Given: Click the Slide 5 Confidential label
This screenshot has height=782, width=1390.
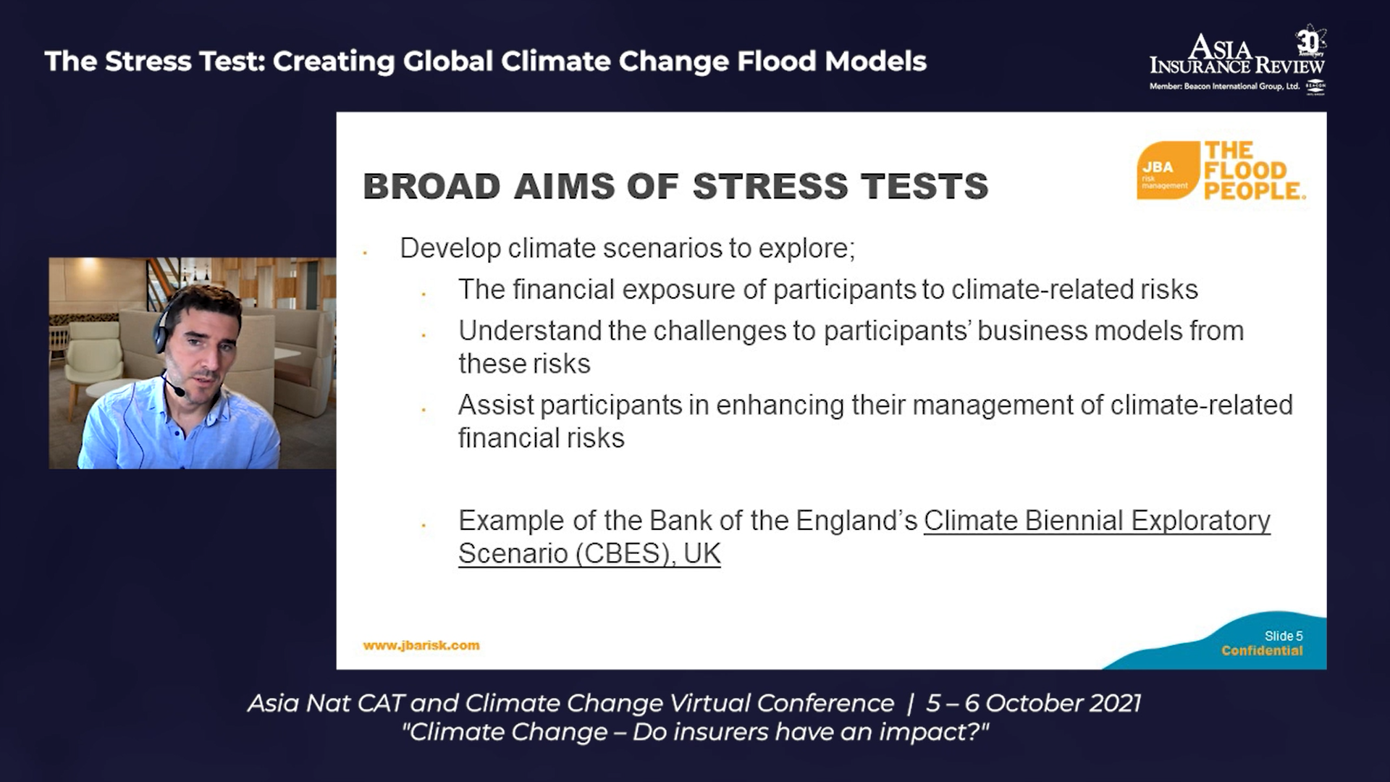Looking at the screenshot, I should 1262,643.
